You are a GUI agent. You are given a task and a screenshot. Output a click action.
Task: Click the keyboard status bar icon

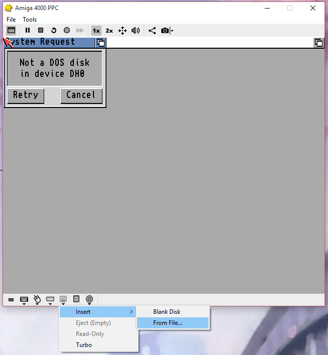pyautogui.click(x=24, y=299)
